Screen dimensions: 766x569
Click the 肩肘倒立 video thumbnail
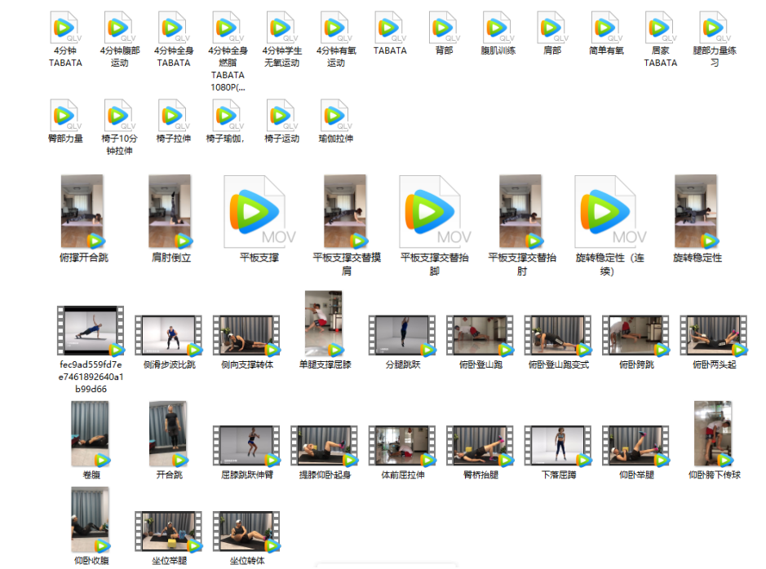[170, 212]
